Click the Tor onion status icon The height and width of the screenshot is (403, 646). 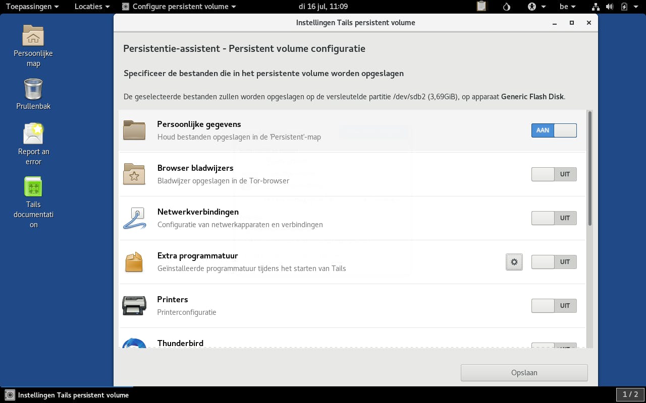click(507, 7)
